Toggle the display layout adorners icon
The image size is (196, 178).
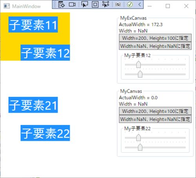point(95,5)
